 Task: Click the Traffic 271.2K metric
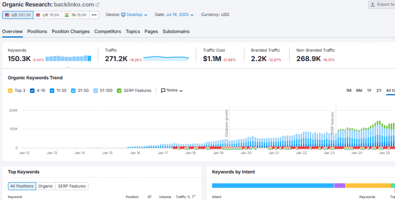click(x=116, y=59)
